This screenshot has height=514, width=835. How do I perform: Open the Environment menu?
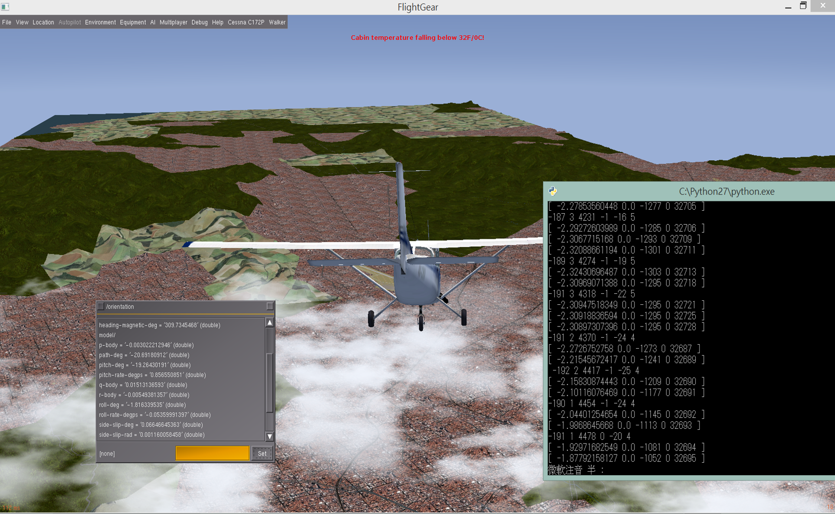(x=100, y=22)
